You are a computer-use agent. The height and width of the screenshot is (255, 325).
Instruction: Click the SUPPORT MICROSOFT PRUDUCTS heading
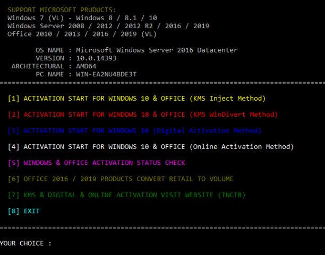62,10
